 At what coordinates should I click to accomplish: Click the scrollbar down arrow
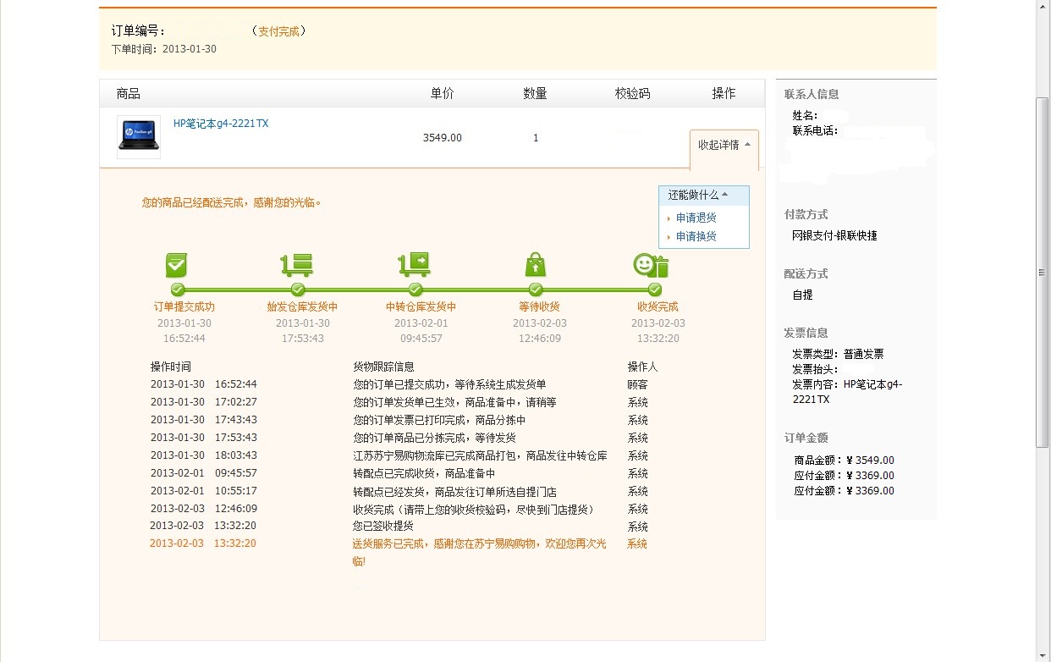tap(1043, 654)
